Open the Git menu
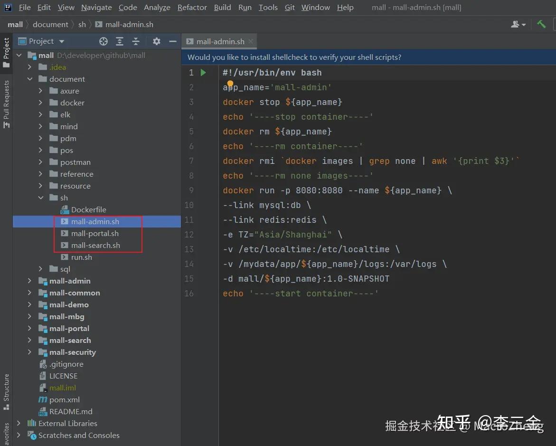This screenshot has height=446, width=556. (290, 8)
